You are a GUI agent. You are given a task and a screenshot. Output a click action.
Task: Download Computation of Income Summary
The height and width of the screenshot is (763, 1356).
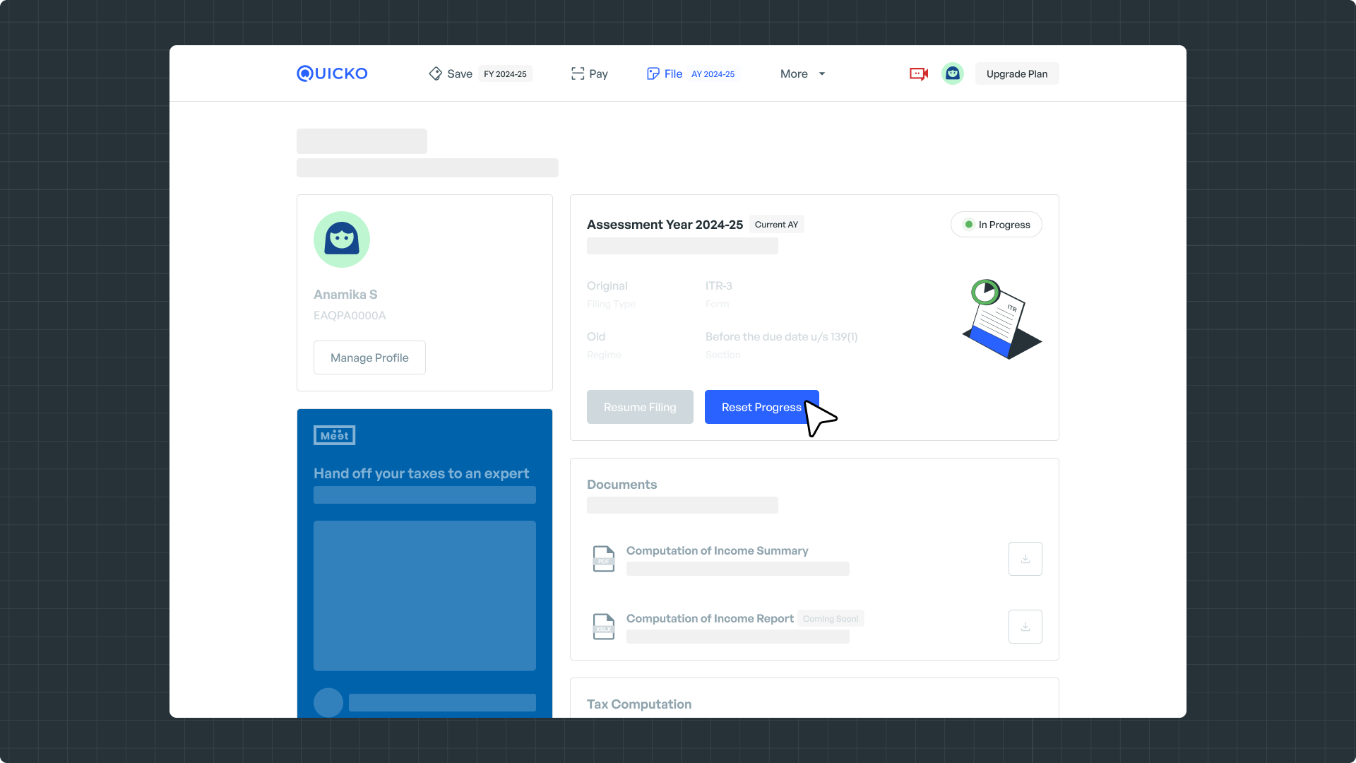click(x=1025, y=559)
